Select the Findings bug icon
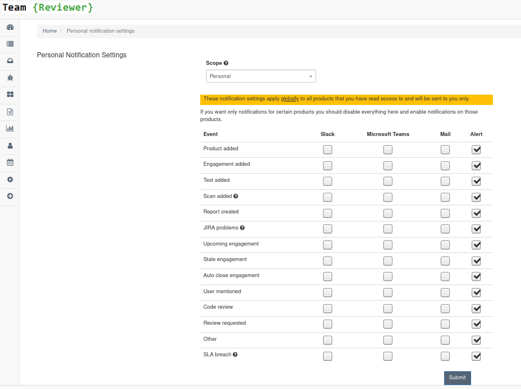The height and width of the screenshot is (389, 521). point(10,77)
